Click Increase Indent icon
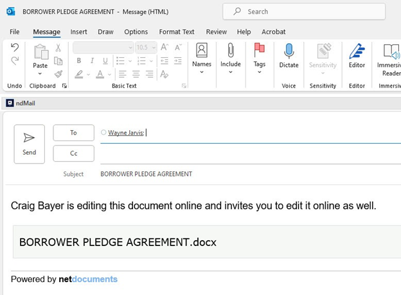Viewport: 401px width, 295px height. click(178, 61)
